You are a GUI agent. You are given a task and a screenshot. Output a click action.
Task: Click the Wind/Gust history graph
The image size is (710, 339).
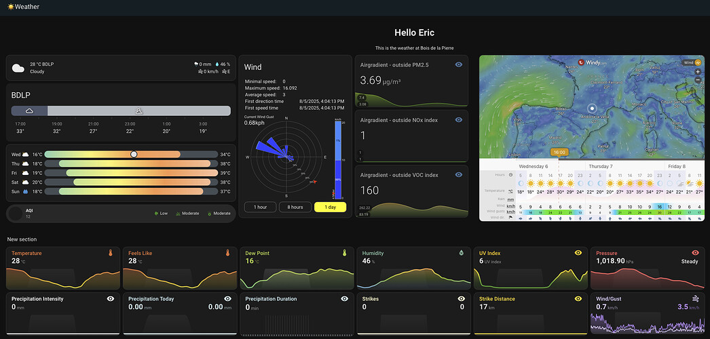point(648,325)
